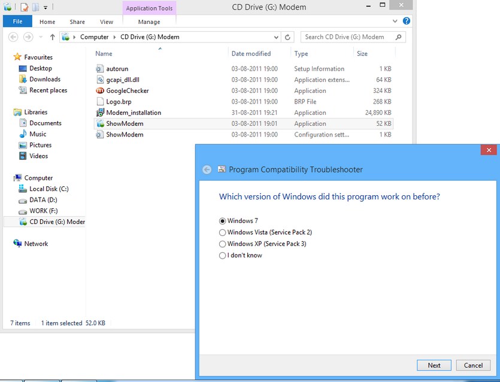Open the Manage ribbon tab
The height and width of the screenshot is (382, 500).
click(149, 22)
